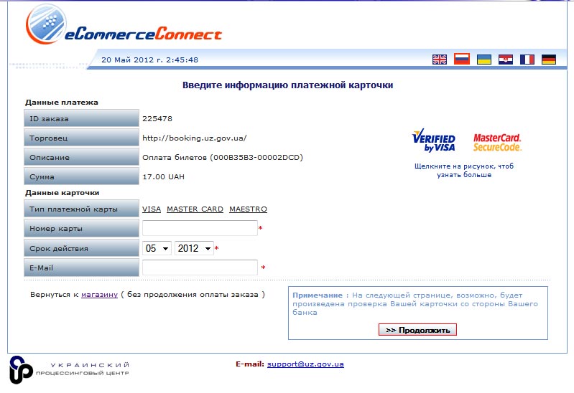Click the Verified by Visa logo
This screenshot has width=574, height=393.
coord(433,141)
